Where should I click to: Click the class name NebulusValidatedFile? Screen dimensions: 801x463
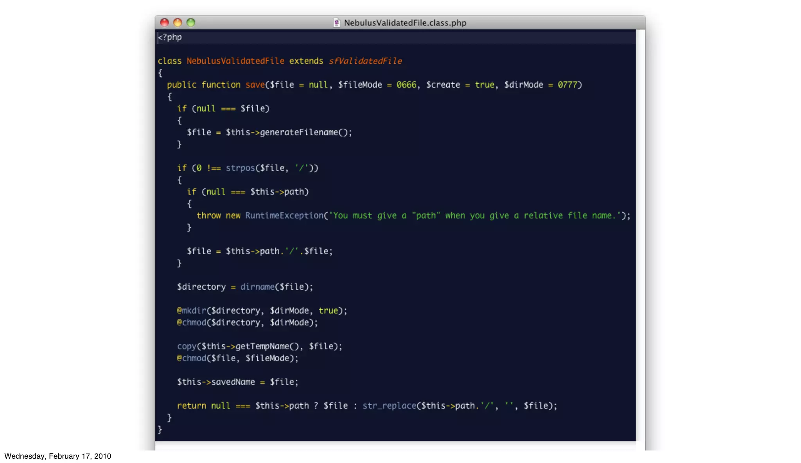[235, 61]
